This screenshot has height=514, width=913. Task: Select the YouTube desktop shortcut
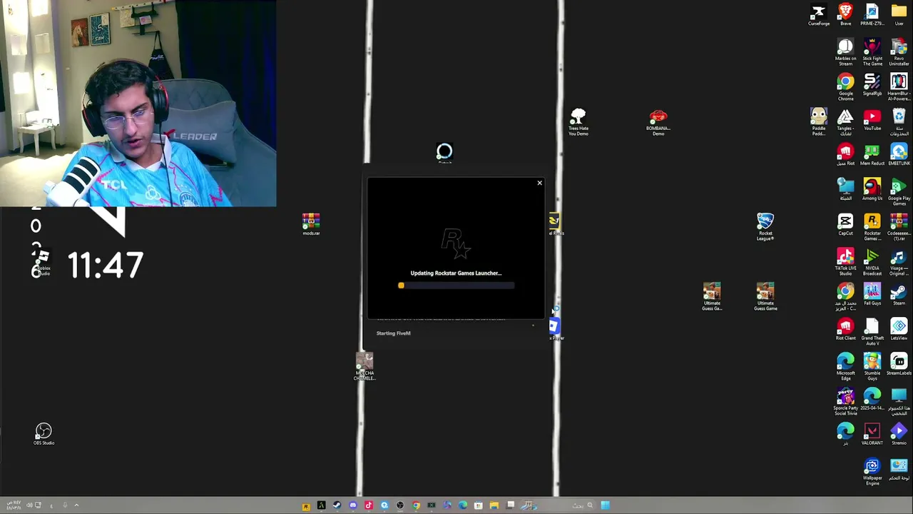click(x=872, y=120)
